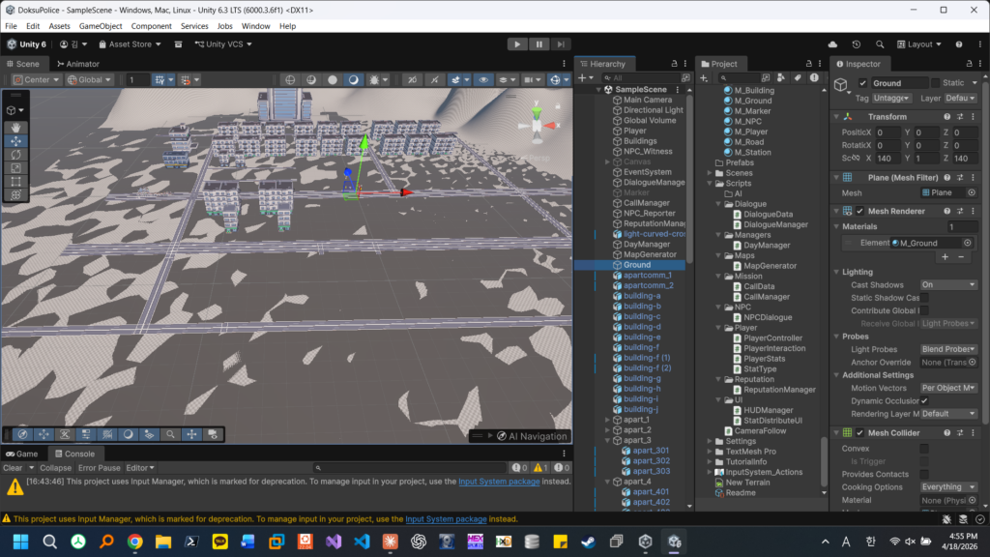The width and height of the screenshot is (990, 557).
Task: Open the Layer Default dropdown
Action: [x=961, y=99]
